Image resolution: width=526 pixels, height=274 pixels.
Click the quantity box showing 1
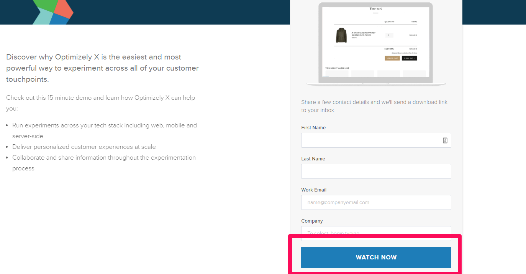click(389, 35)
